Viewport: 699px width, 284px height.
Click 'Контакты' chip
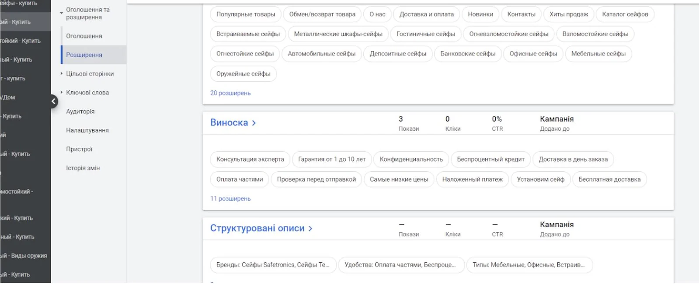tap(521, 14)
